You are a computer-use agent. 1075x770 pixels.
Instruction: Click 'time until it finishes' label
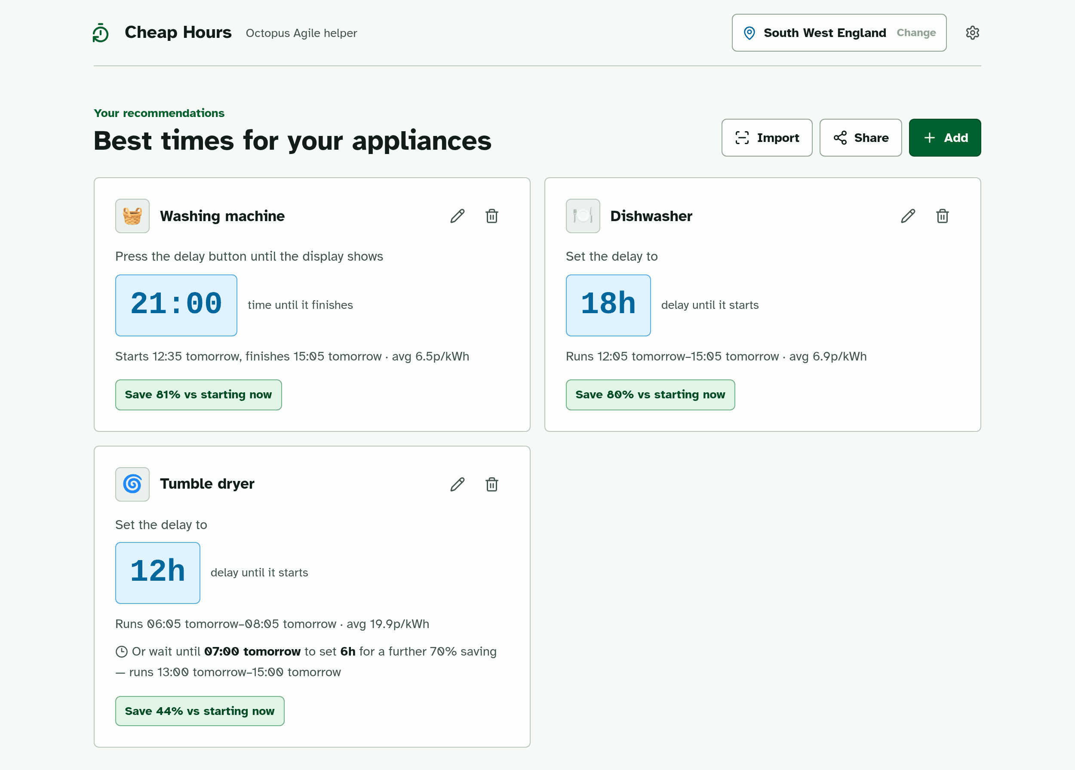pos(300,305)
